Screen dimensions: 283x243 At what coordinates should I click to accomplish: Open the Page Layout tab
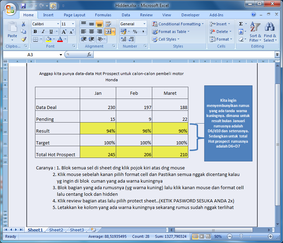coord(74,15)
